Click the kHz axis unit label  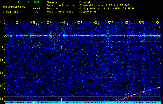coord(2,21)
